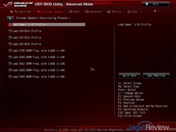Click arrow icon beside Load 3700 DRAM Freq.

[10, 51]
